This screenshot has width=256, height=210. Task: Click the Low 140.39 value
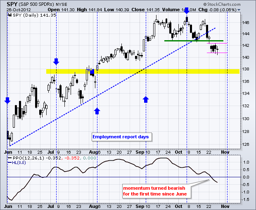[x=116, y=10]
